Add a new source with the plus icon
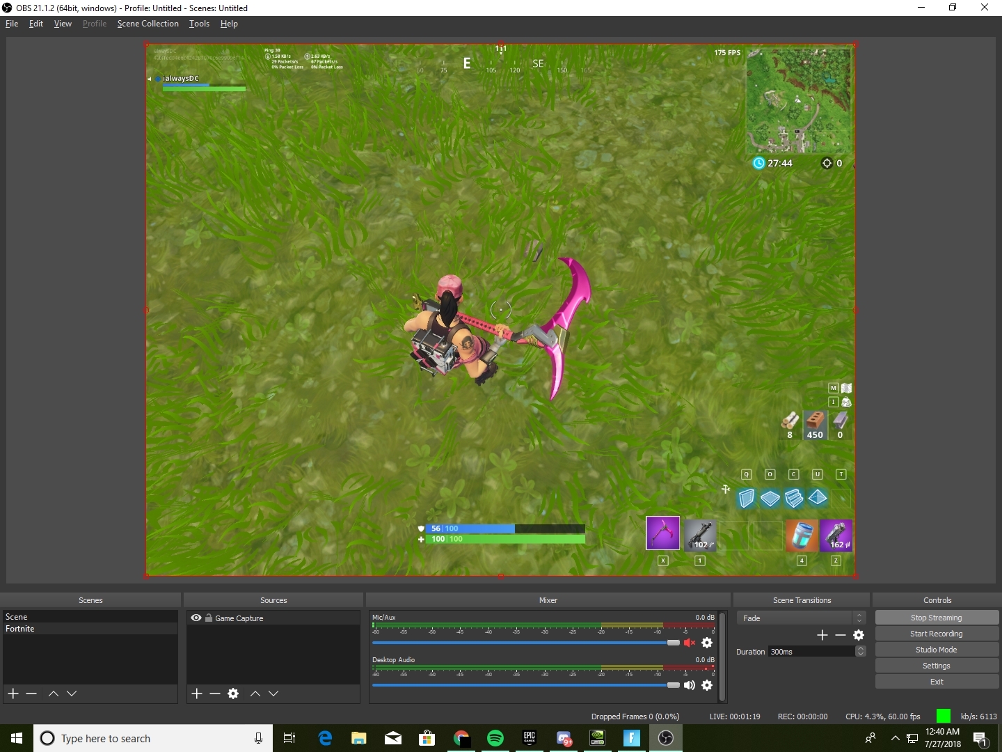The width and height of the screenshot is (1002, 752). (197, 694)
